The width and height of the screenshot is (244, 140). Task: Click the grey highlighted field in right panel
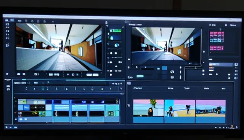[221, 64]
